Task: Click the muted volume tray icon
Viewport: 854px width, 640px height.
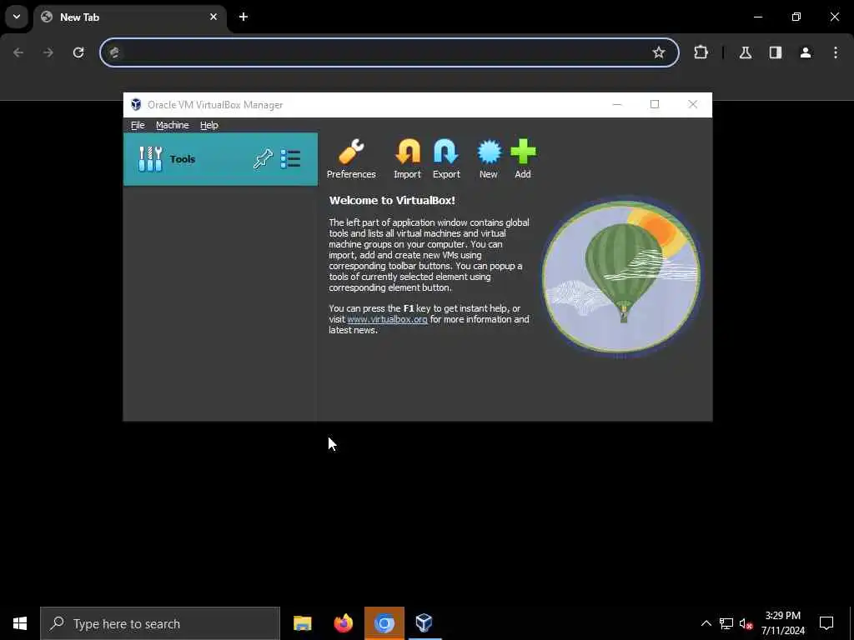Action: tap(746, 623)
